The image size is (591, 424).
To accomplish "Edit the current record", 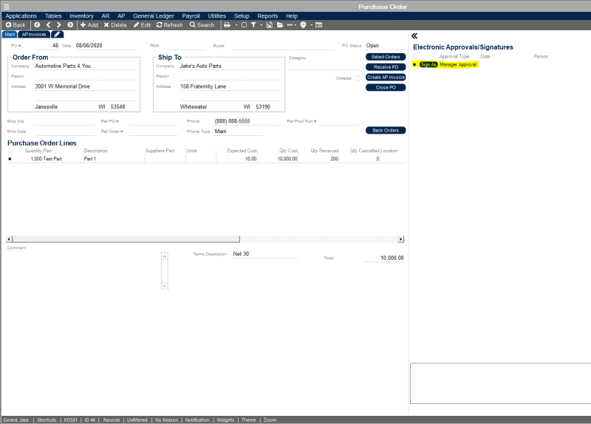I will pos(142,25).
